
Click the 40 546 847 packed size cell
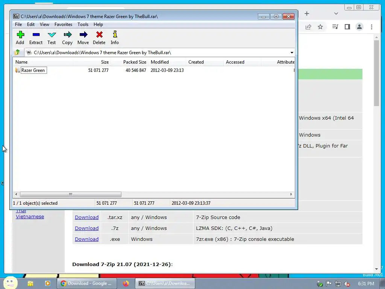click(136, 70)
